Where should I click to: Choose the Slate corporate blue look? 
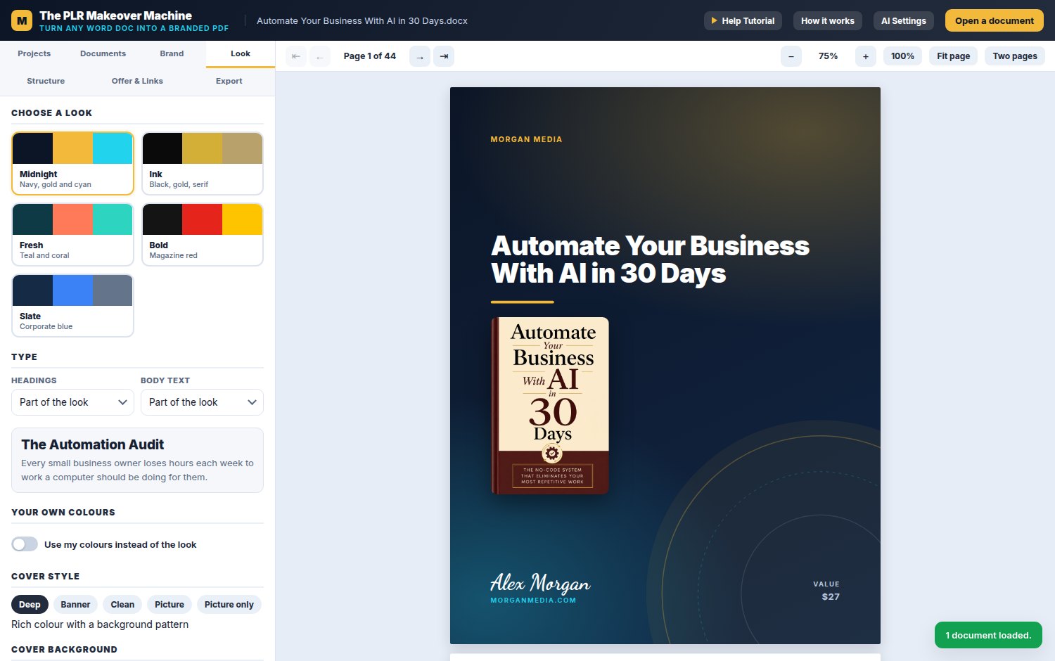click(72, 305)
